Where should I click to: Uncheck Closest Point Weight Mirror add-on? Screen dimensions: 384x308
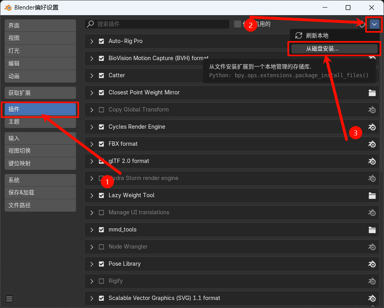coord(101,93)
